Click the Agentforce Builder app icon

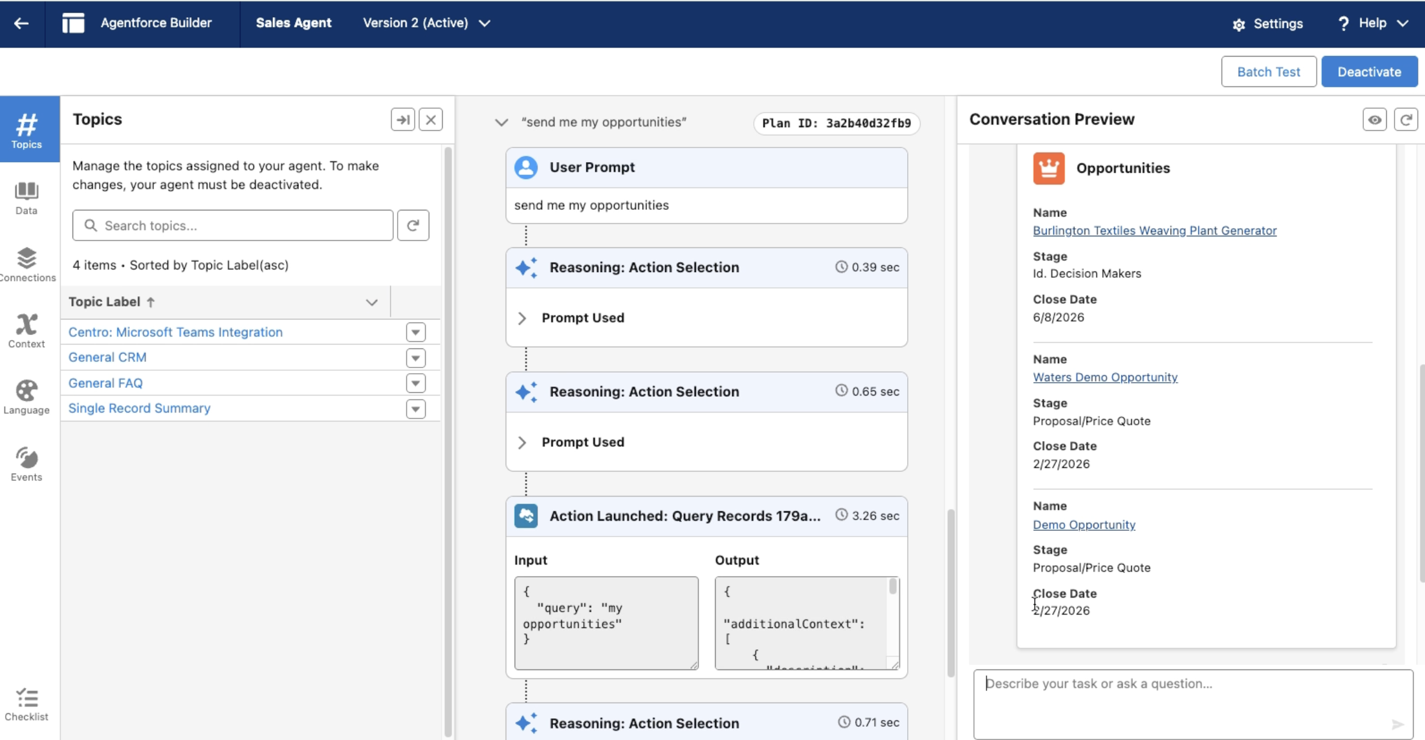point(73,24)
